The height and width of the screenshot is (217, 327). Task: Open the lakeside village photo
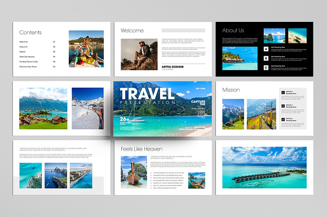click(x=43, y=108)
